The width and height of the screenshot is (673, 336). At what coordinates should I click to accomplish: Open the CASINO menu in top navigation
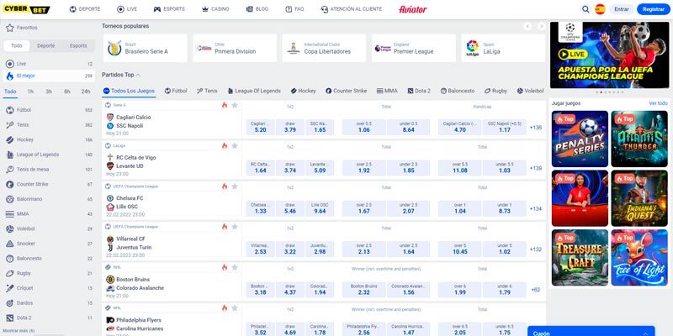(x=216, y=9)
